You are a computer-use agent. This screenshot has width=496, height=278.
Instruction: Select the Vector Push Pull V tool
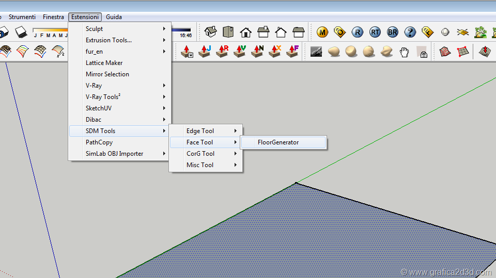point(240,51)
